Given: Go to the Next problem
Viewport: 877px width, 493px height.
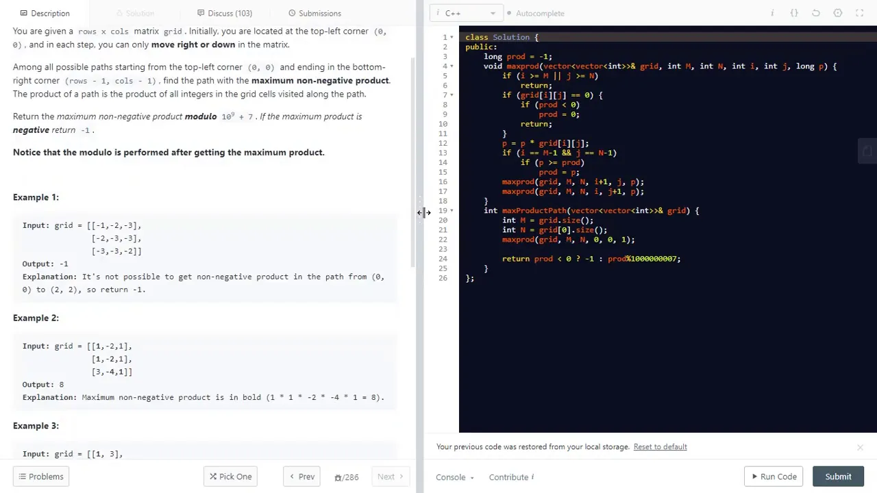Looking at the screenshot, I should point(391,477).
